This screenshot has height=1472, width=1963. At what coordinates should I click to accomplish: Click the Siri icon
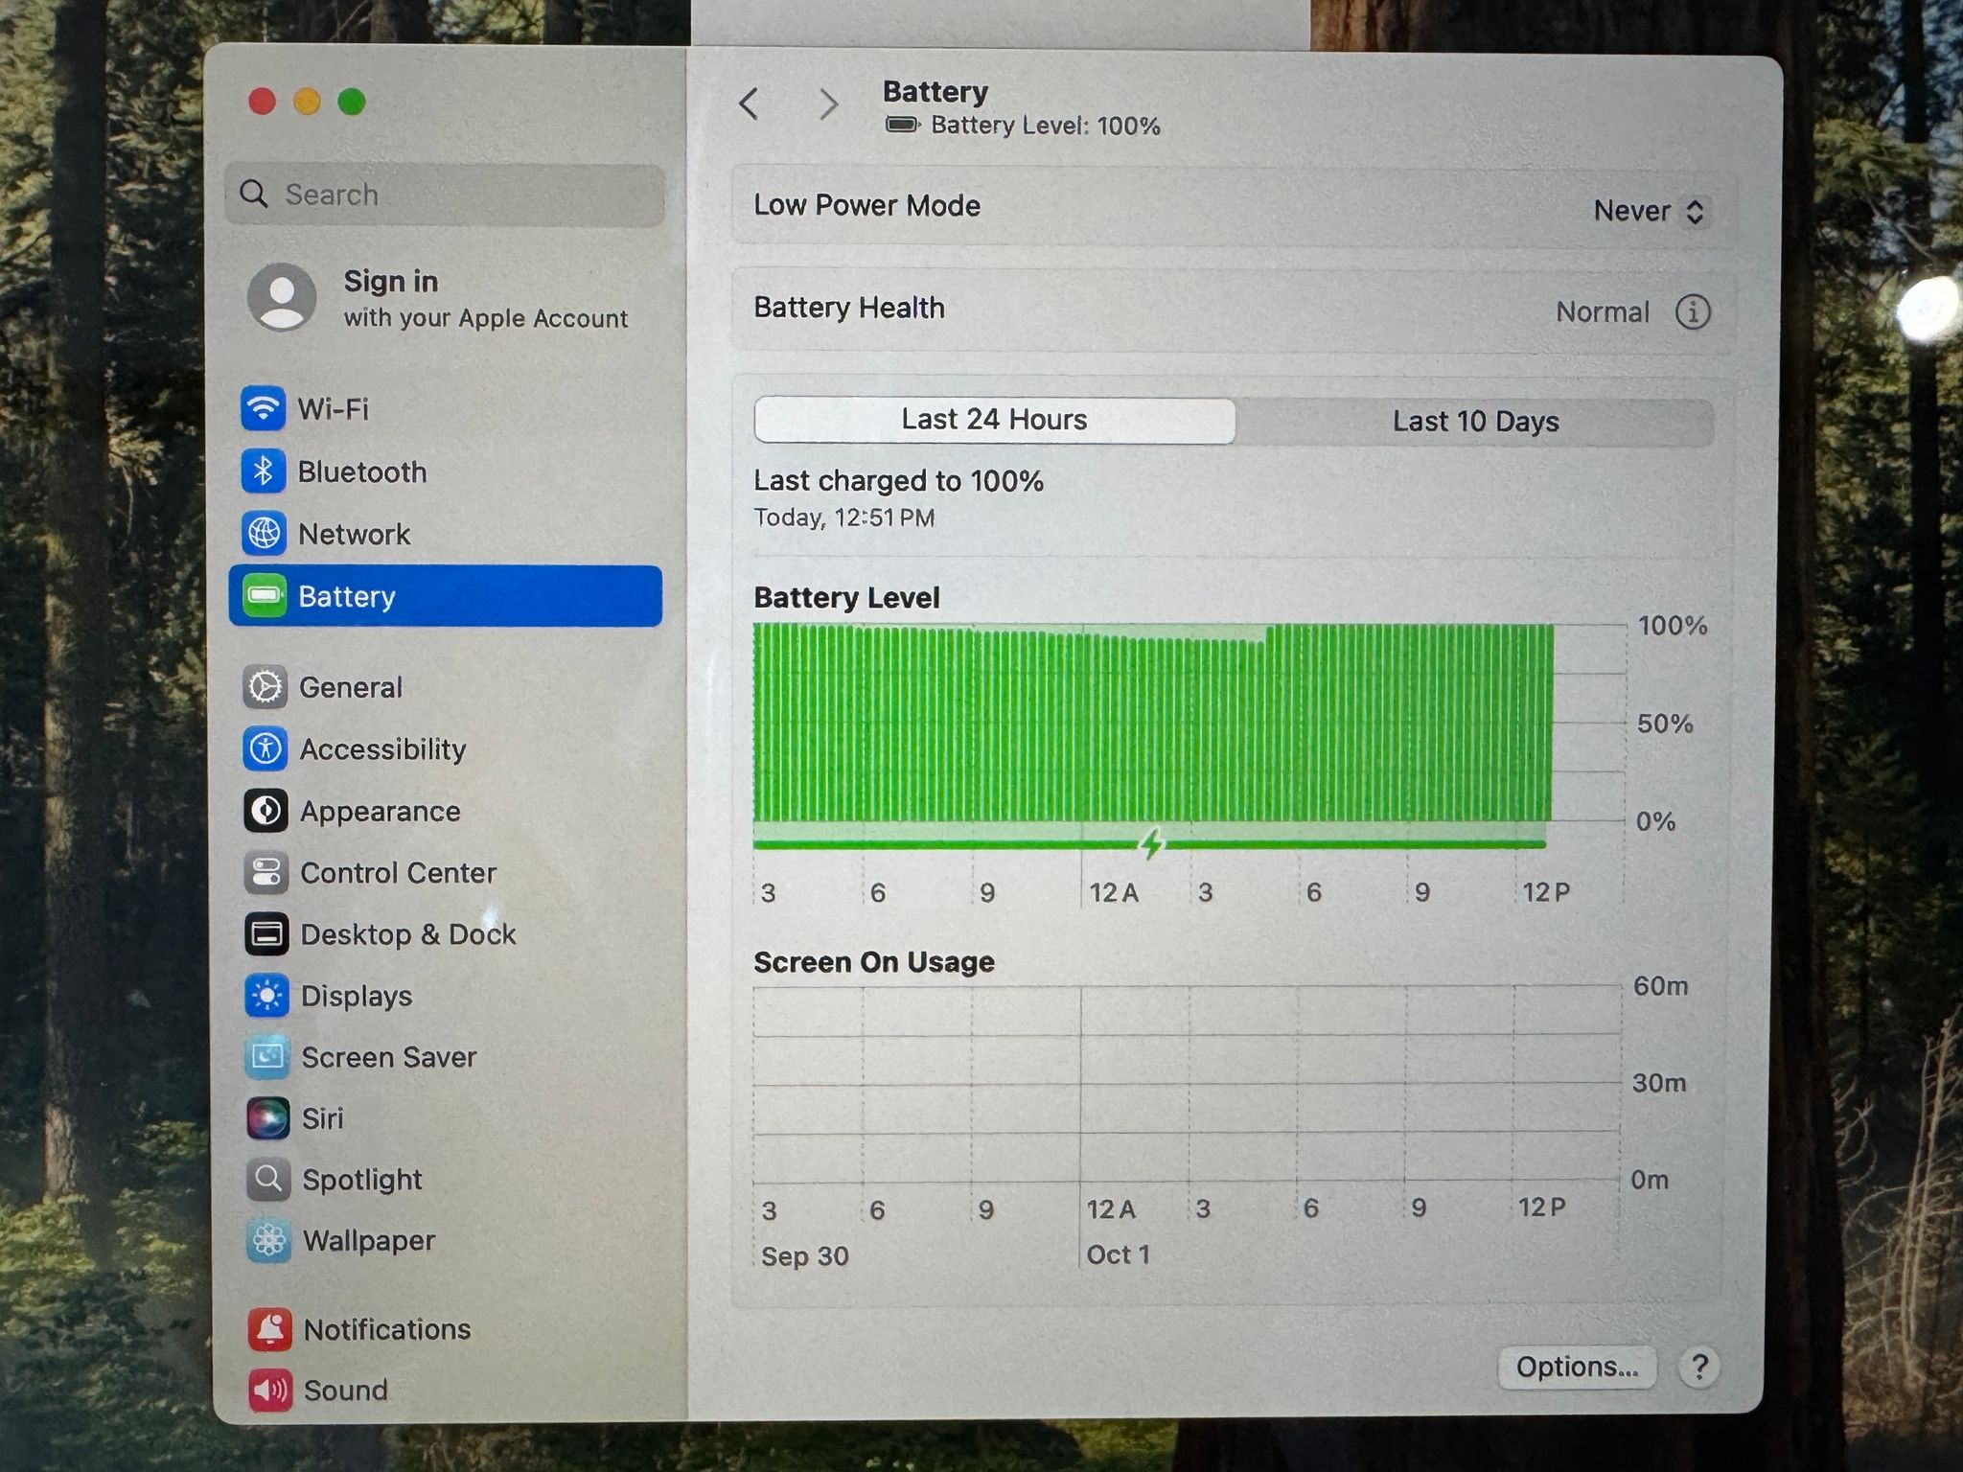tap(268, 1117)
